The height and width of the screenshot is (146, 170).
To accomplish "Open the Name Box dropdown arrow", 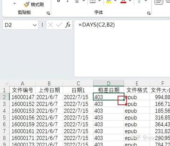I will [35, 25].
